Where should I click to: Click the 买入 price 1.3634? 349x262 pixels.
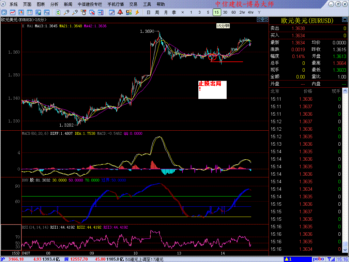pos(299,35)
